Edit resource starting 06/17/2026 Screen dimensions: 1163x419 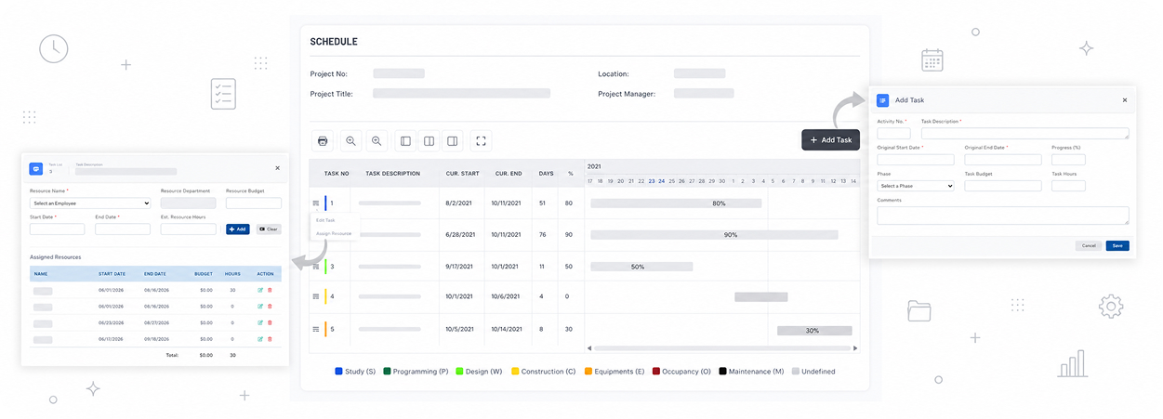click(x=260, y=339)
